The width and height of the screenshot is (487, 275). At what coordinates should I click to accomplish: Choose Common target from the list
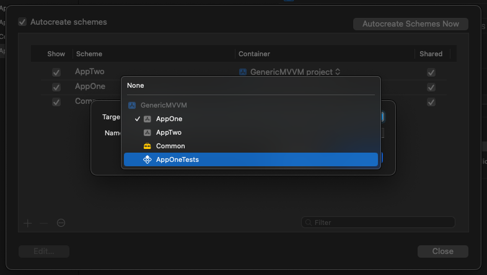[251, 146]
